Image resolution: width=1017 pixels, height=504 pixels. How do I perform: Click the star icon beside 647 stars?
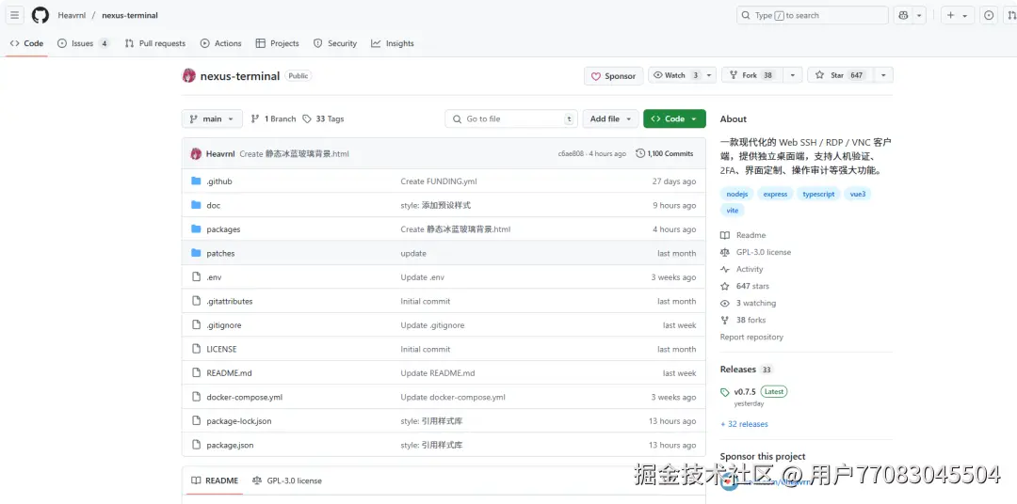(x=724, y=287)
